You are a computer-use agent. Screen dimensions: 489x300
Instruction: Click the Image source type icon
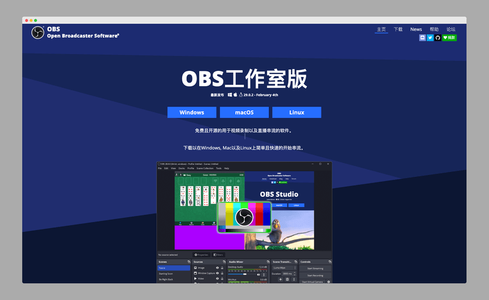pyautogui.click(x=195, y=268)
